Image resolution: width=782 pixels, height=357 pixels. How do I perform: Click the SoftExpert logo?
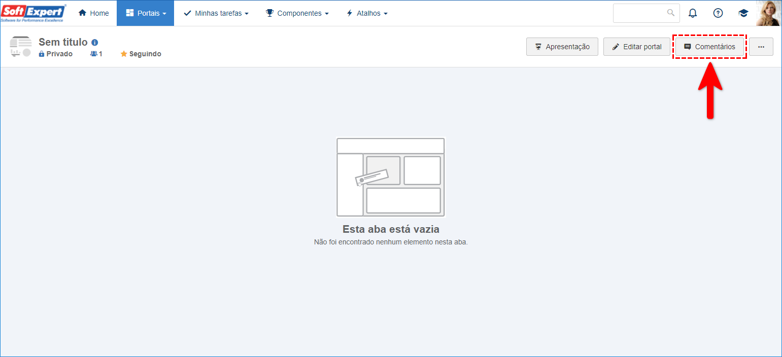33,13
